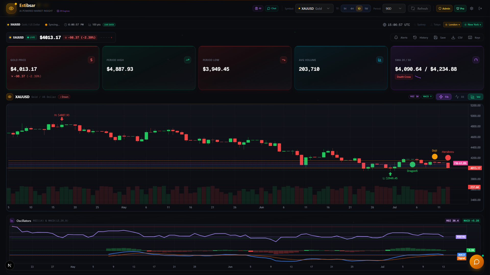Select the Tokyo session indicator
The height and width of the screenshot is (275, 490).
[436, 25]
